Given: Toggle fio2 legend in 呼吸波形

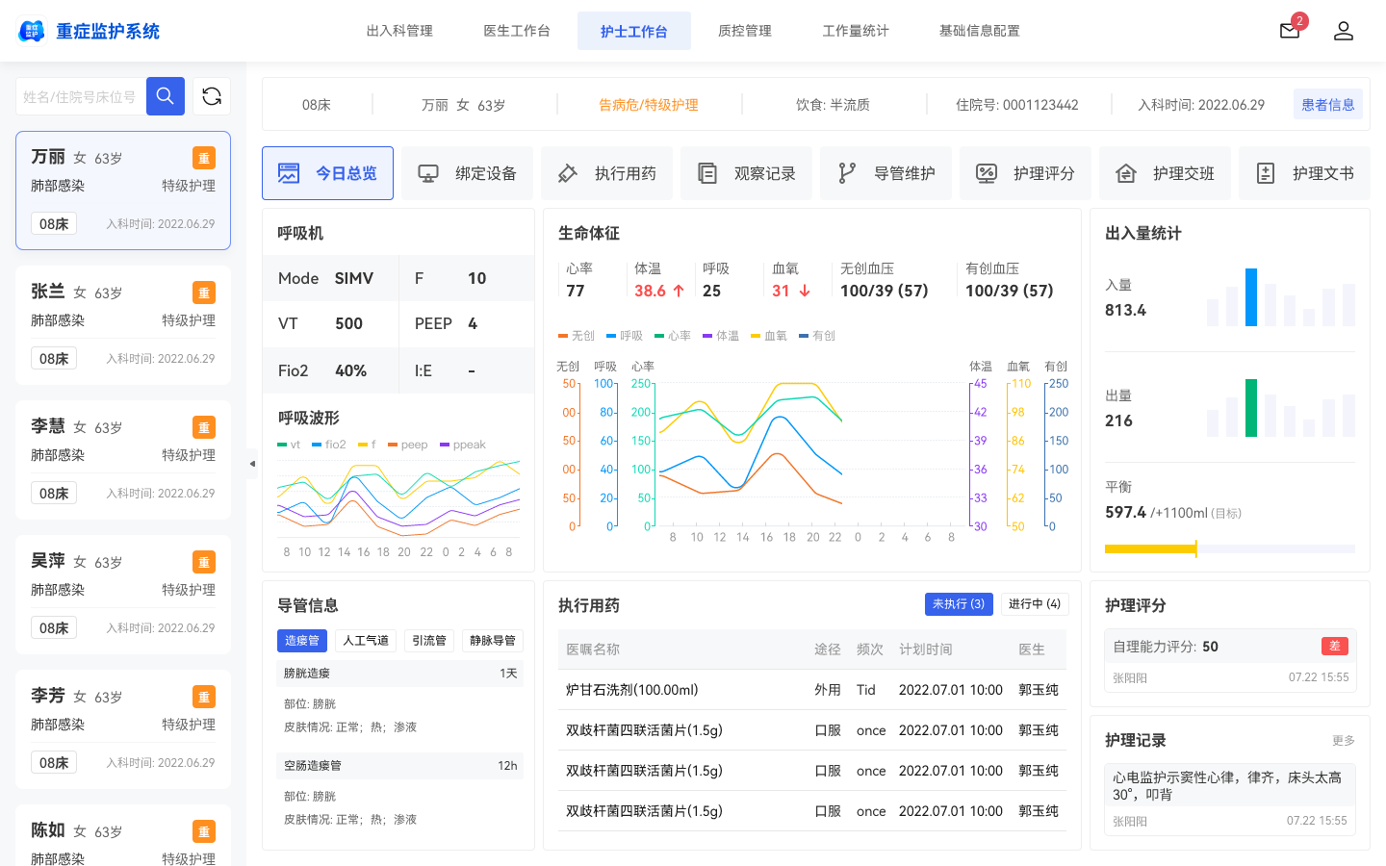Looking at the screenshot, I should click(x=329, y=445).
